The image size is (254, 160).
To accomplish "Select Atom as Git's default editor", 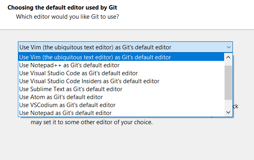I will (61, 97).
